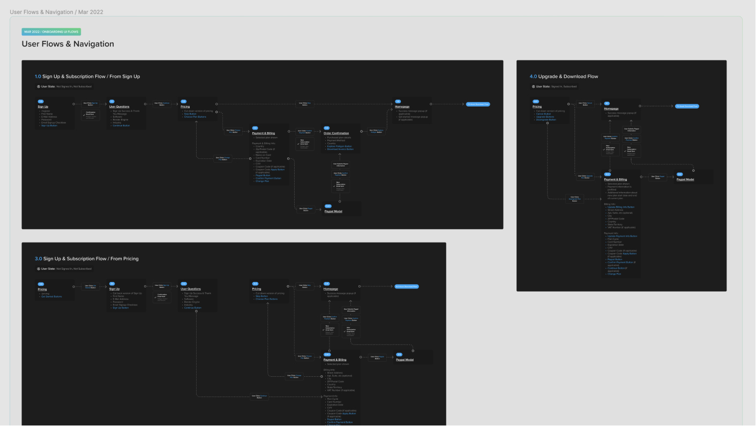Screen dimensions: 756x426
Task: Click the 1.2 badge above Pricing in flow 1.0
Action: point(183,102)
